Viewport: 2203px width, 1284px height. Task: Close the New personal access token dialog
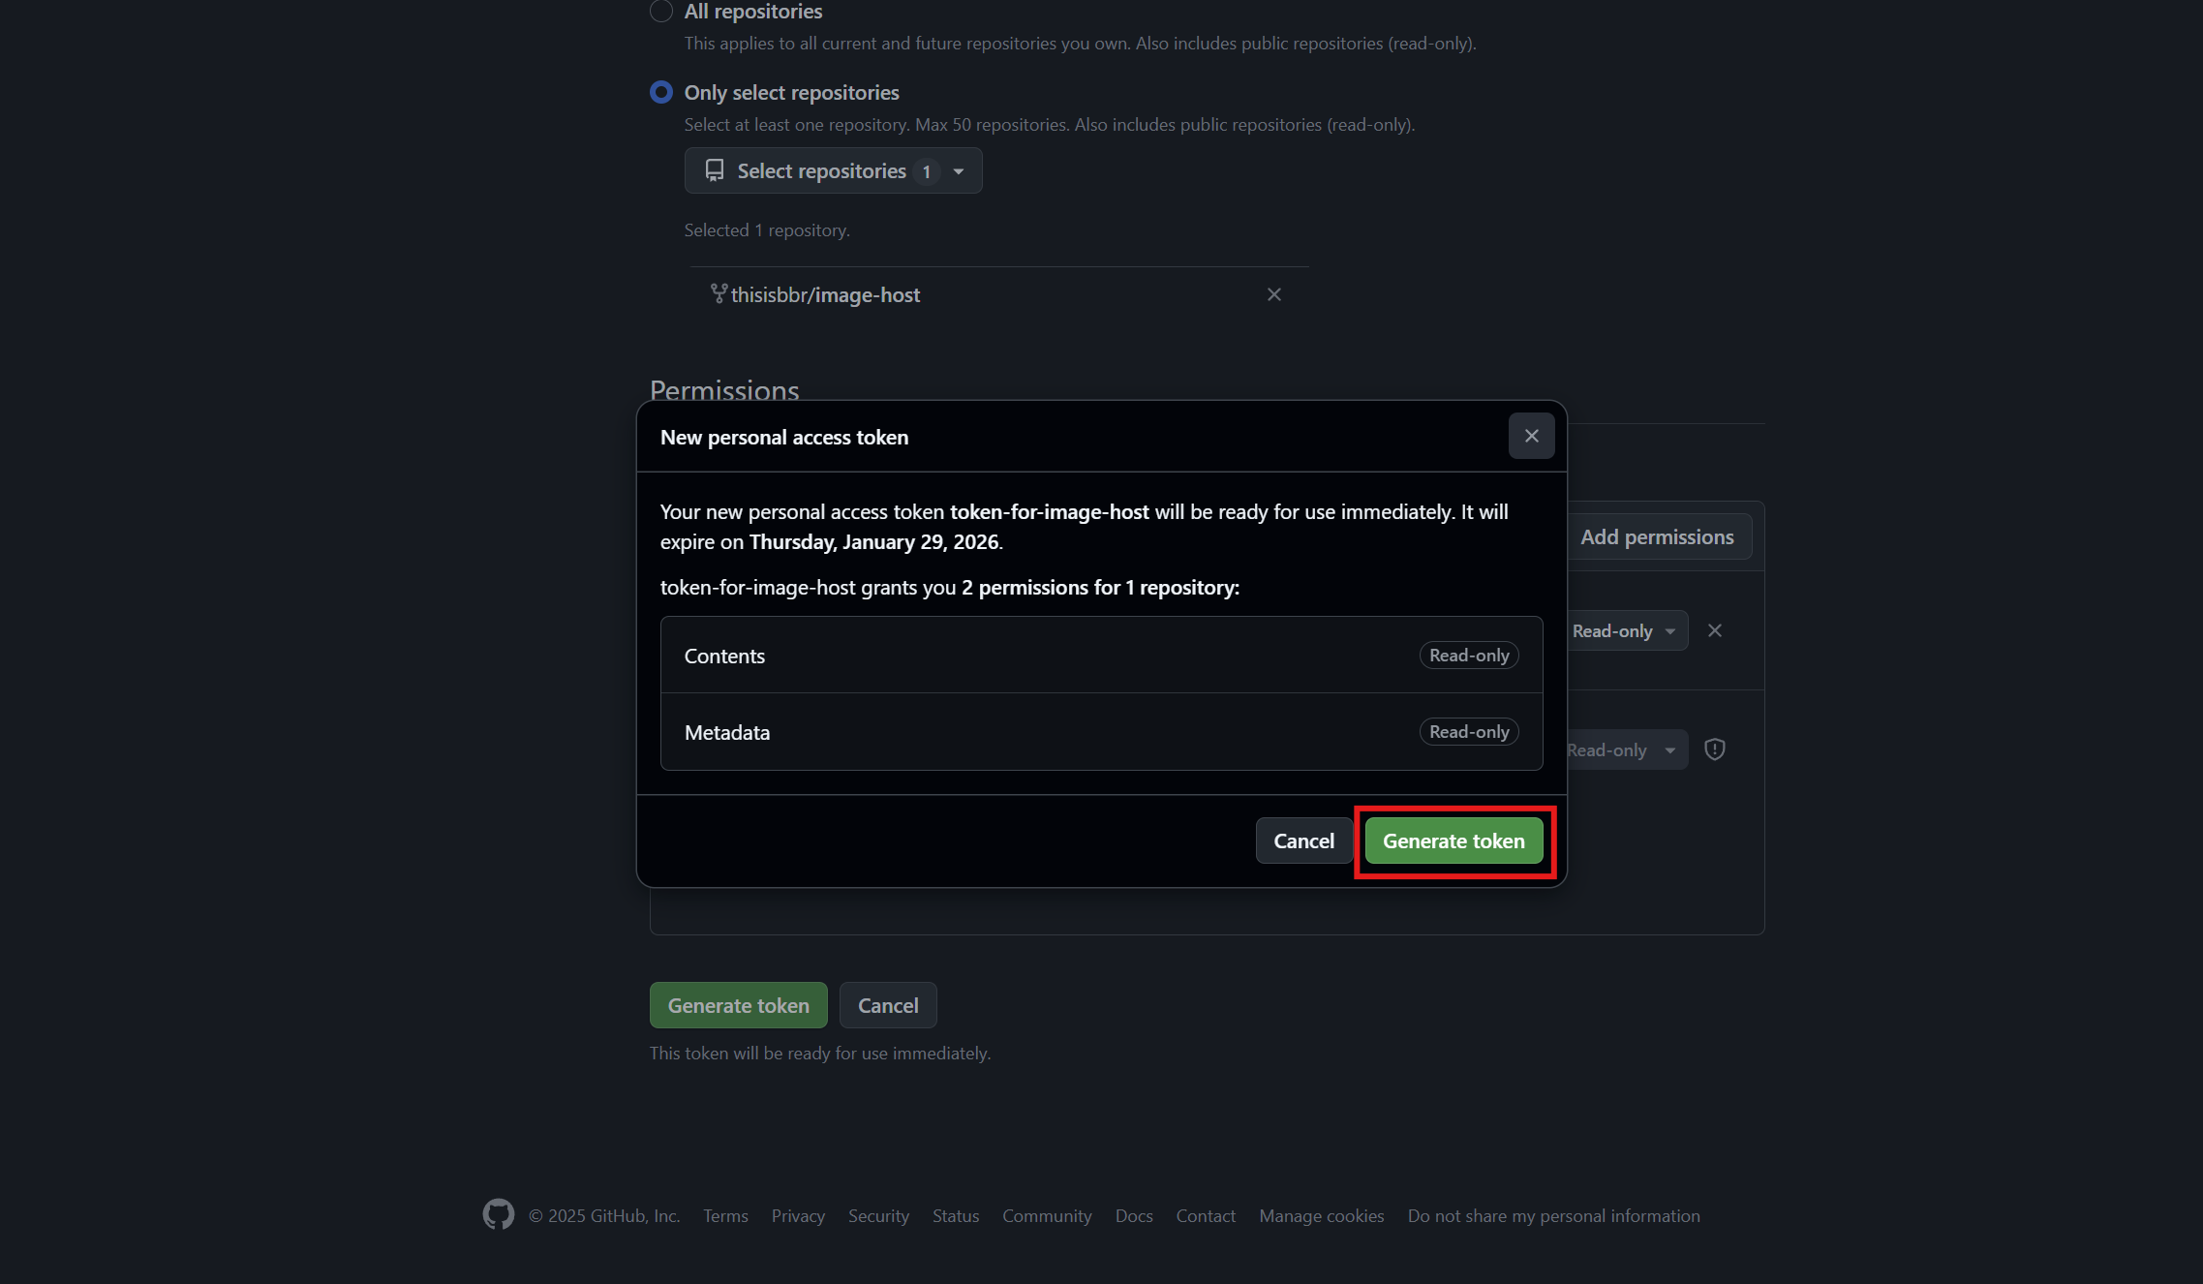pyautogui.click(x=1531, y=436)
